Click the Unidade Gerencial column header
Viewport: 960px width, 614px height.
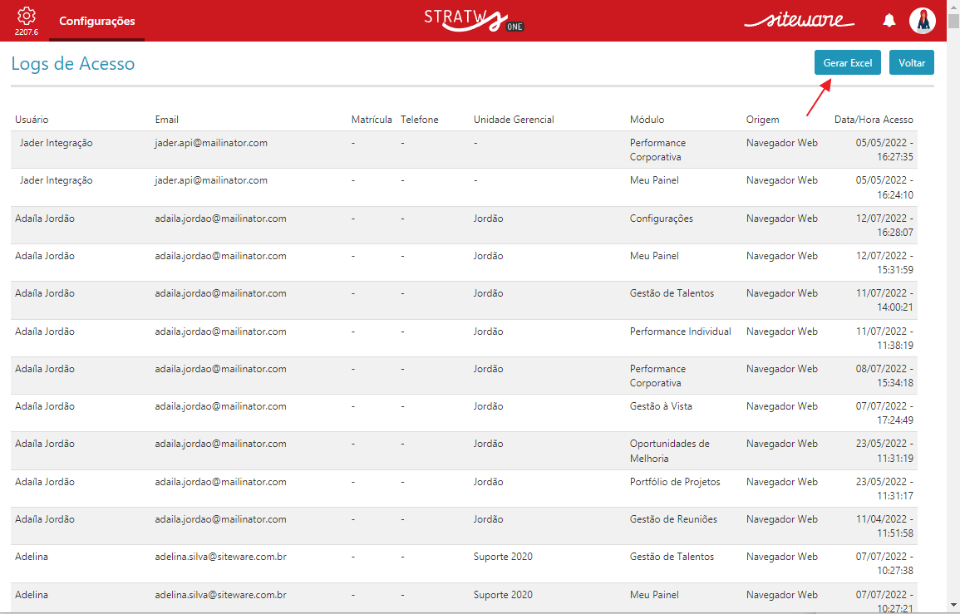coord(514,120)
